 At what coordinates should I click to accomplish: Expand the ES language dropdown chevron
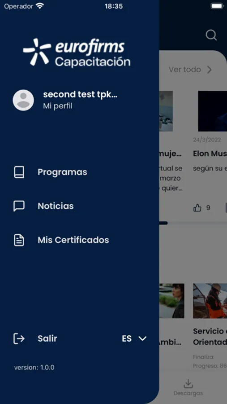coord(142,338)
